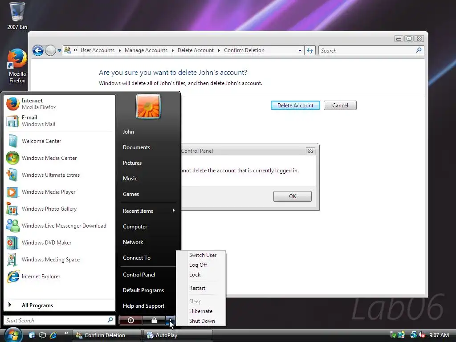456x342 pixels.
Task: Expand arrow after Manage Accounts breadcrumb
Action: tap(172, 51)
